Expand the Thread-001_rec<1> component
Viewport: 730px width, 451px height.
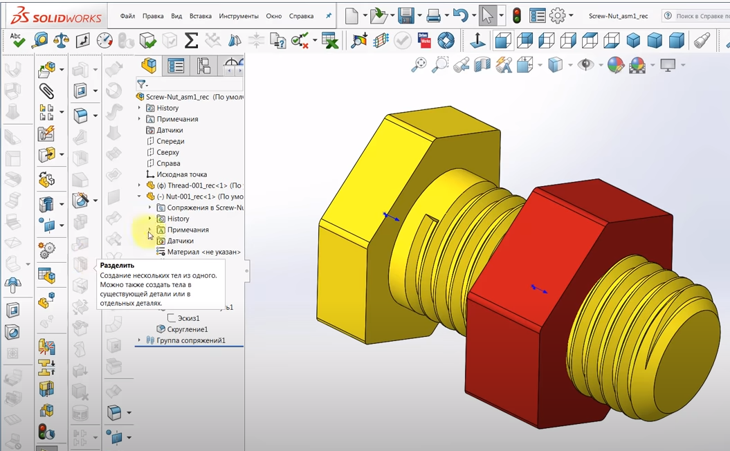[x=139, y=185]
